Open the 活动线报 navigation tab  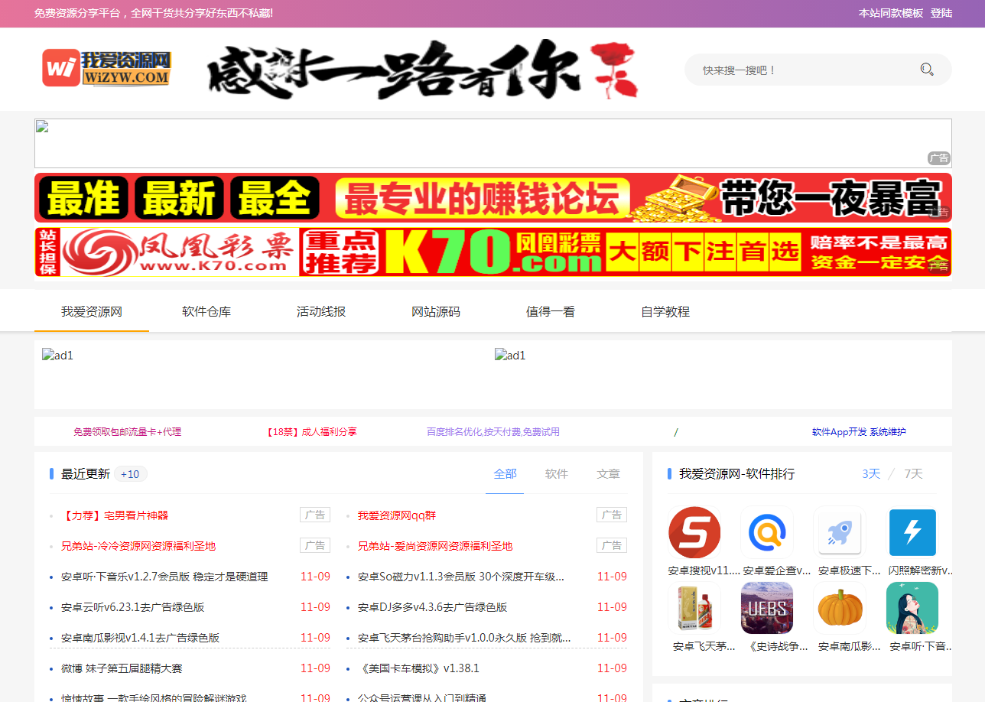(321, 311)
